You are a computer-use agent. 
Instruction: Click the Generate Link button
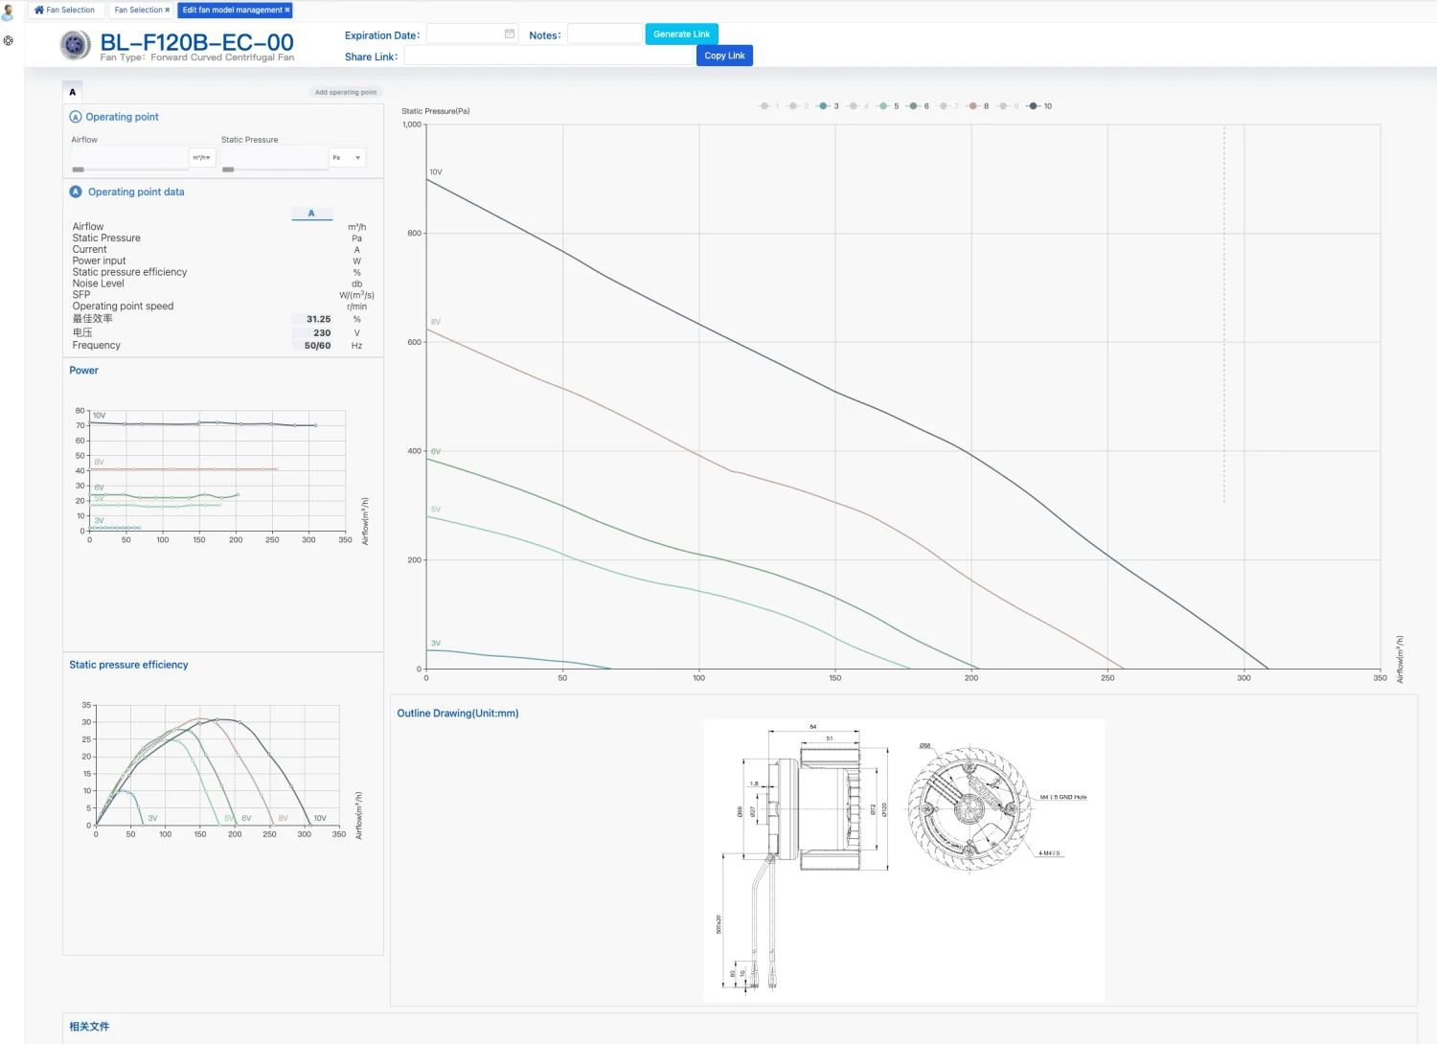[681, 34]
